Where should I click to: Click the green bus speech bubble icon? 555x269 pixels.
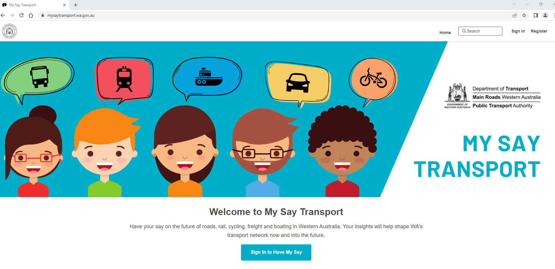[38, 78]
